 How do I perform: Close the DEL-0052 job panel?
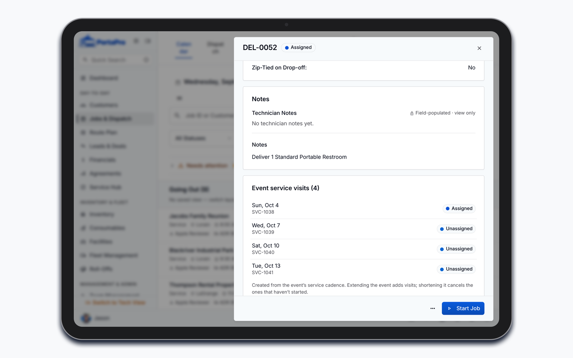pos(479,48)
